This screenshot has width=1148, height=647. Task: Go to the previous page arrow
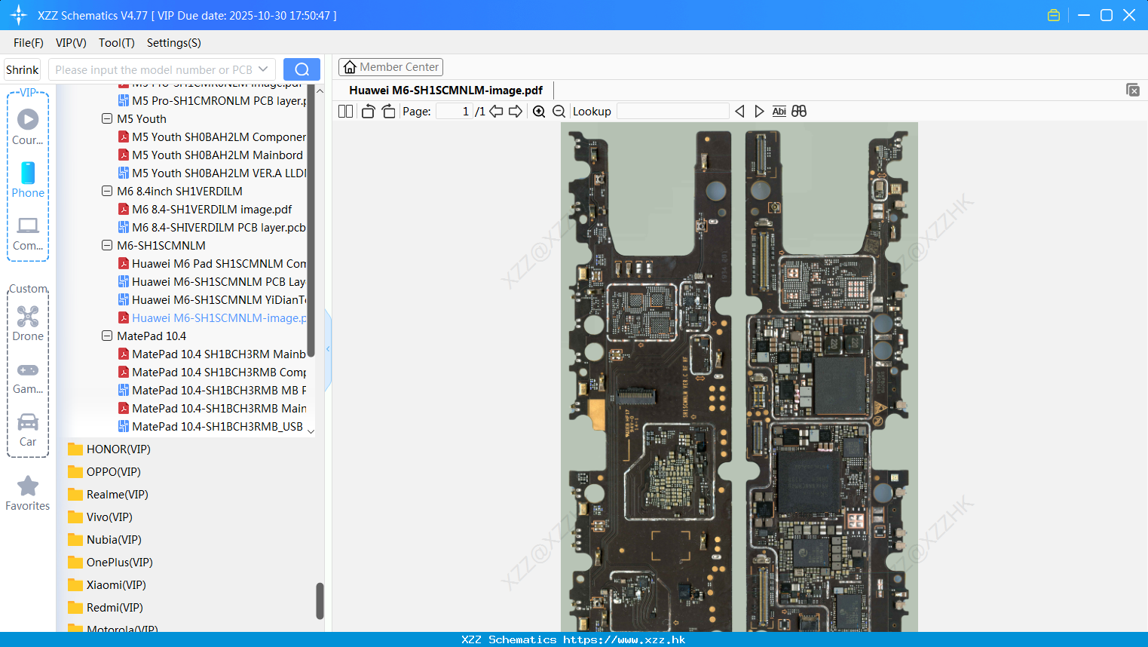496,111
